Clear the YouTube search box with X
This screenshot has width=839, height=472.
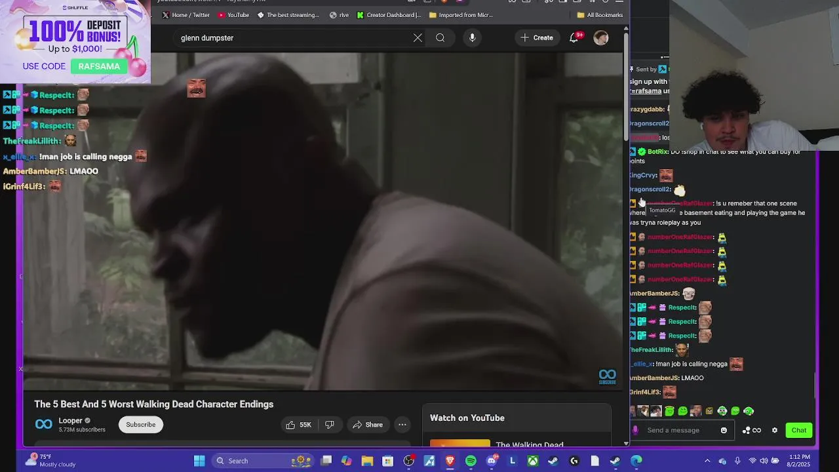click(x=418, y=38)
